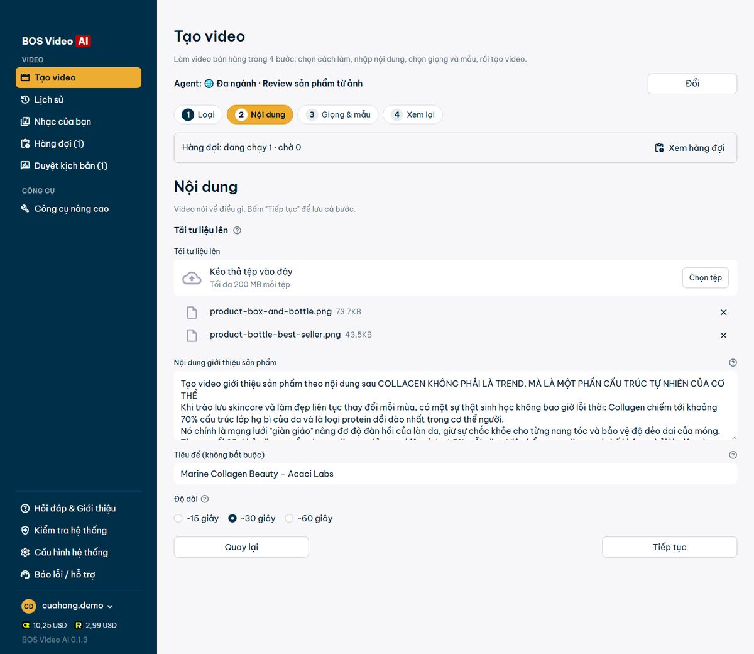Viewport: 754px width, 654px height.
Task: Click the cloud upload icon
Action: (x=192, y=278)
